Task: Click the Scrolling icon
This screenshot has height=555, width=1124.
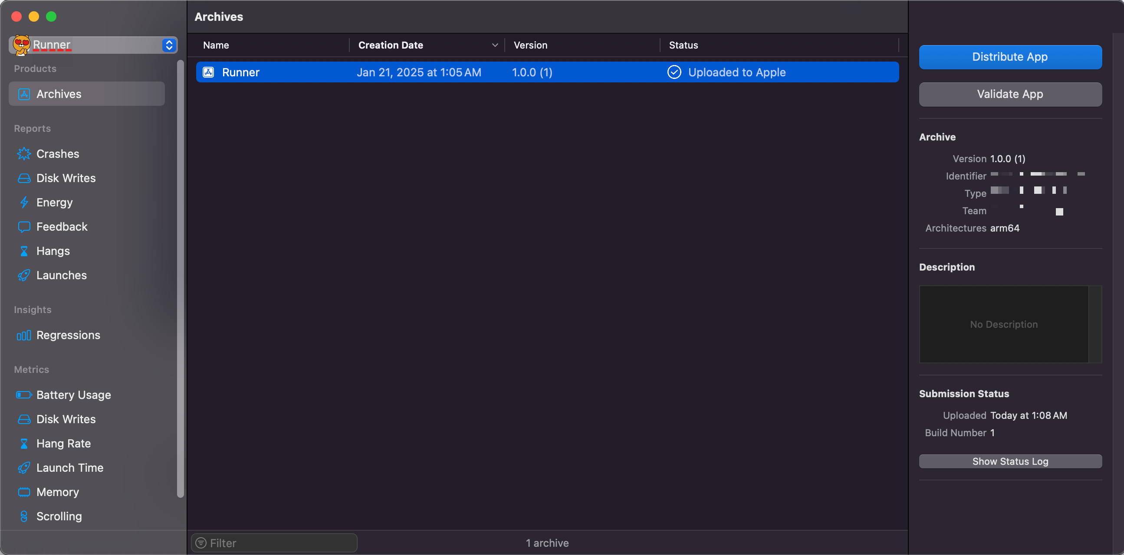Action: coord(24,517)
